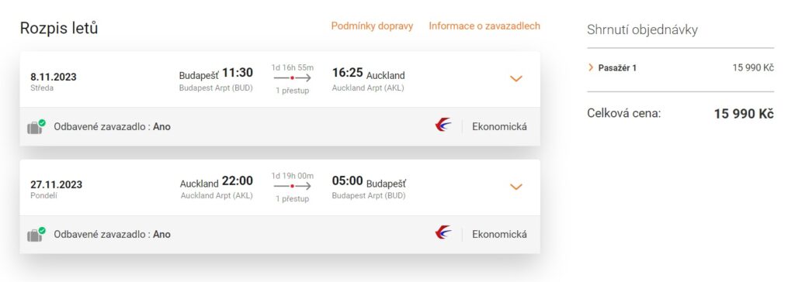Open the Podmínky dopravy link

[372, 26]
